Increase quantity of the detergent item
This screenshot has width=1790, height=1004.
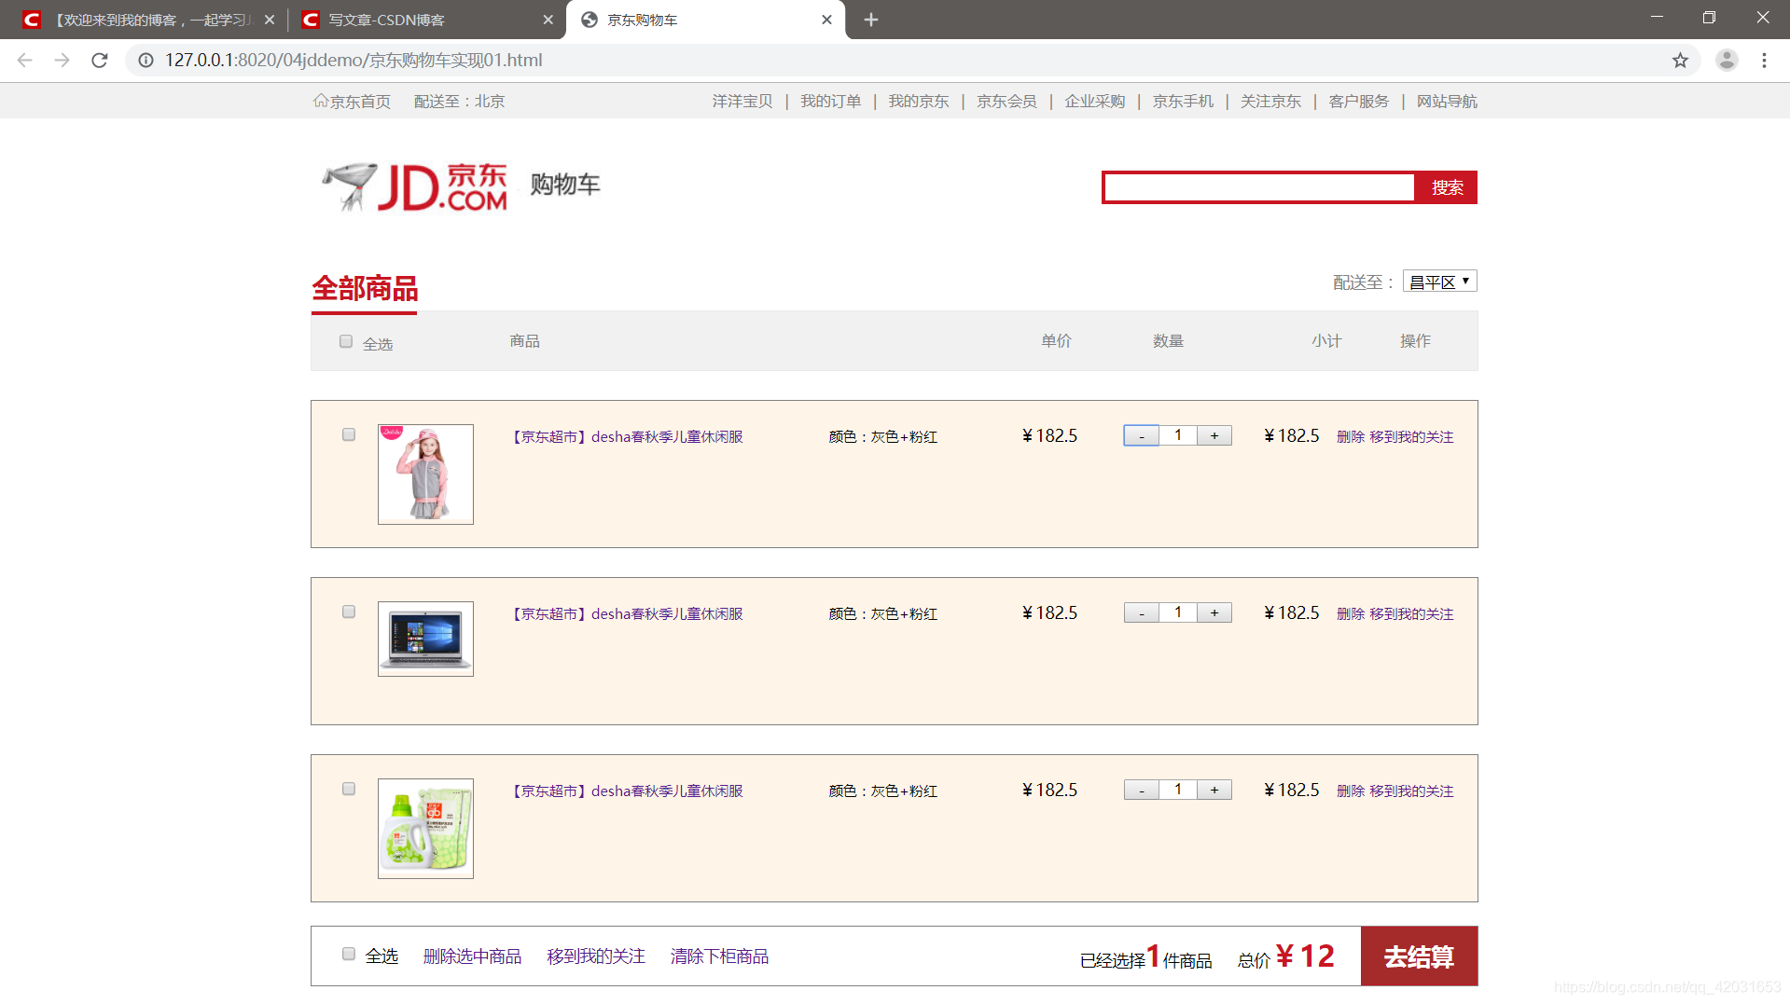click(x=1214, y=790)
